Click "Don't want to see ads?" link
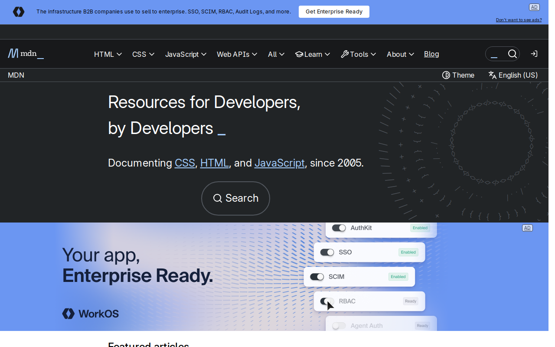Image resolution: width=555 pixels, height=347 pixels. [519, 20]
